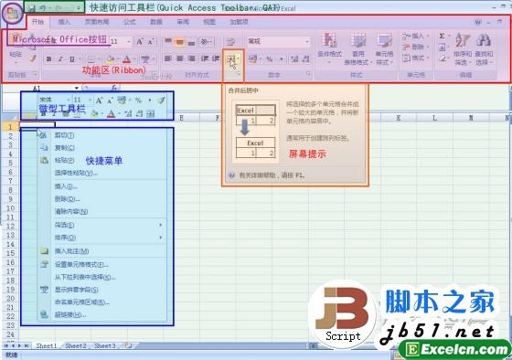Expand 排序(O) submenu in context menu
The height and width of the screenshot is (360, 512).
point(102,238)
